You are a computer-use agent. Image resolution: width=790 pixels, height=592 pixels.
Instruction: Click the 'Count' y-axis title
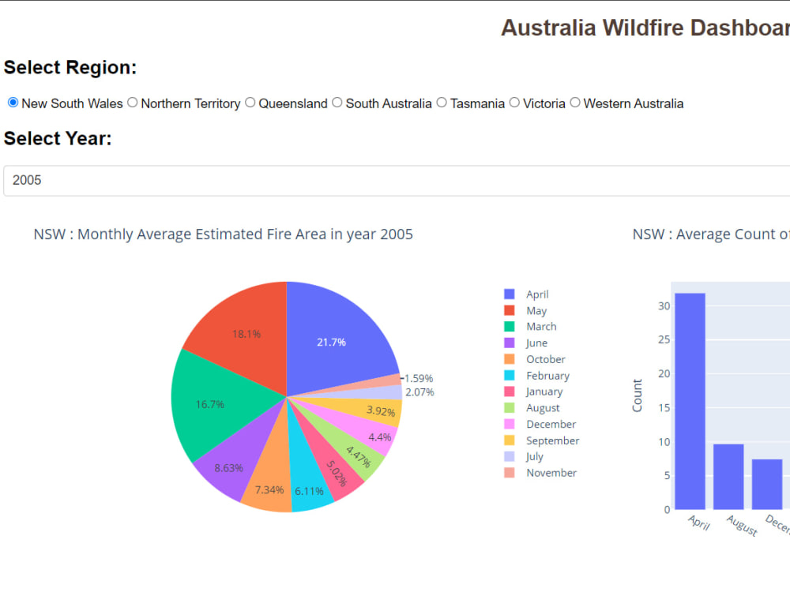(x=638, y=395)
